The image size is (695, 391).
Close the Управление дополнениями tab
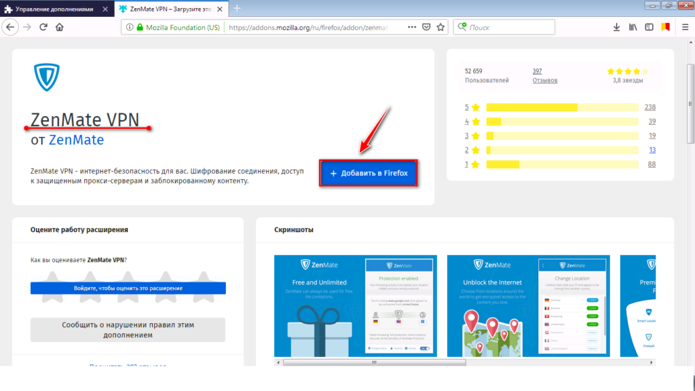coord(105,9)
